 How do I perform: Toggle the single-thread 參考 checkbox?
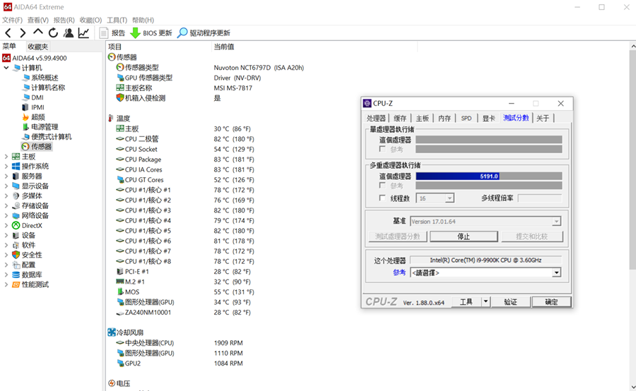[x=382, y=149]
